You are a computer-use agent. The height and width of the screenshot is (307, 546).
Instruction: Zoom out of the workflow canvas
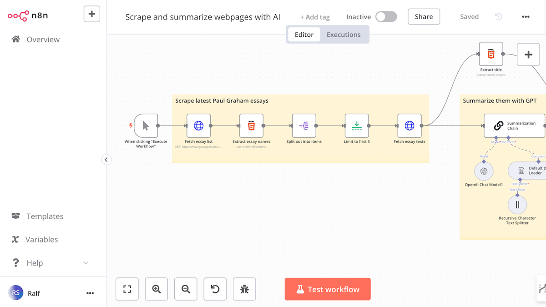pyautogui.click(x=186, y=289)
